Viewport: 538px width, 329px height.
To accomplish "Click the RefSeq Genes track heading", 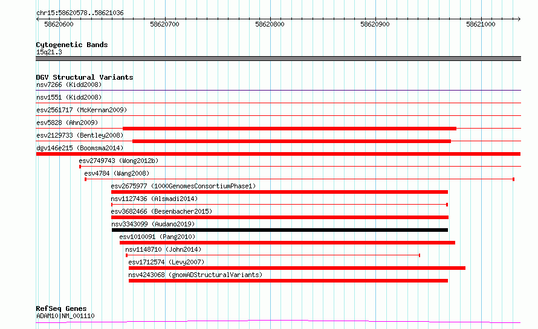I will point(61,308).
